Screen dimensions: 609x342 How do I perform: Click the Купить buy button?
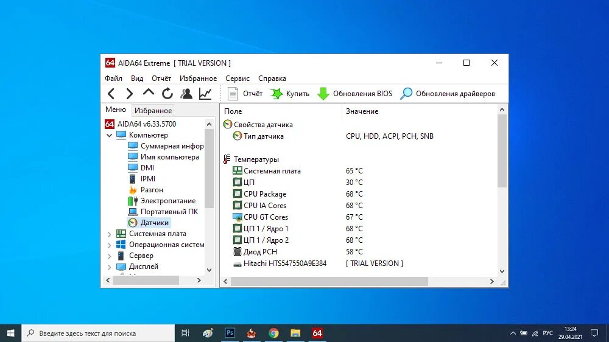(290, 94)
